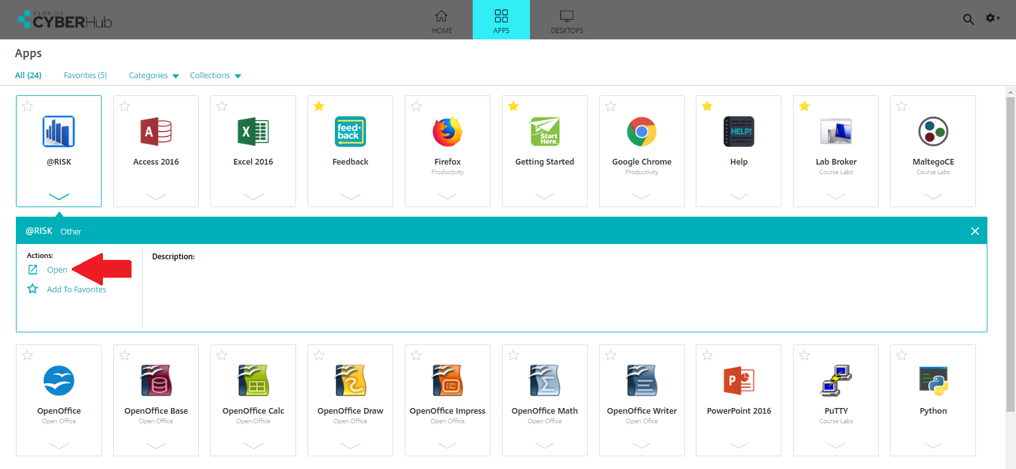This screenshot has width=1016, height=469.
Task: Click the OpenOffice Writer label
Action: [x=642, y=411]
